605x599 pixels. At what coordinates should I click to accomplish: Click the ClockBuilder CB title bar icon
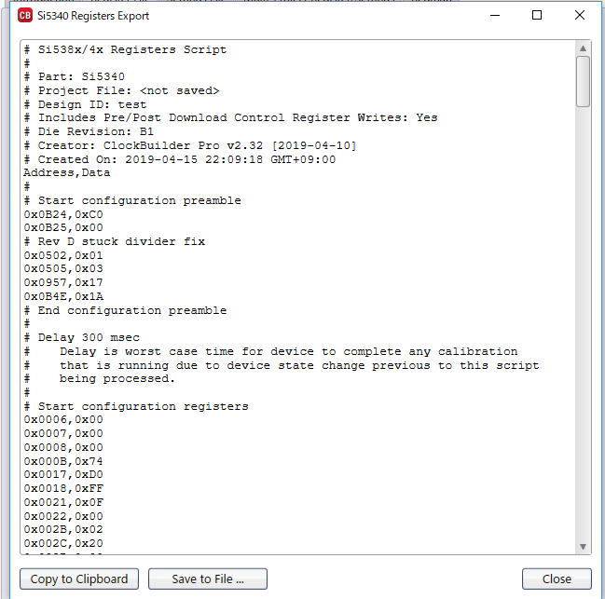point(25,16)
